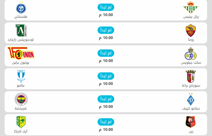Select the 10:00 time in the Dynamo Kyiv match

coord(106,107)
